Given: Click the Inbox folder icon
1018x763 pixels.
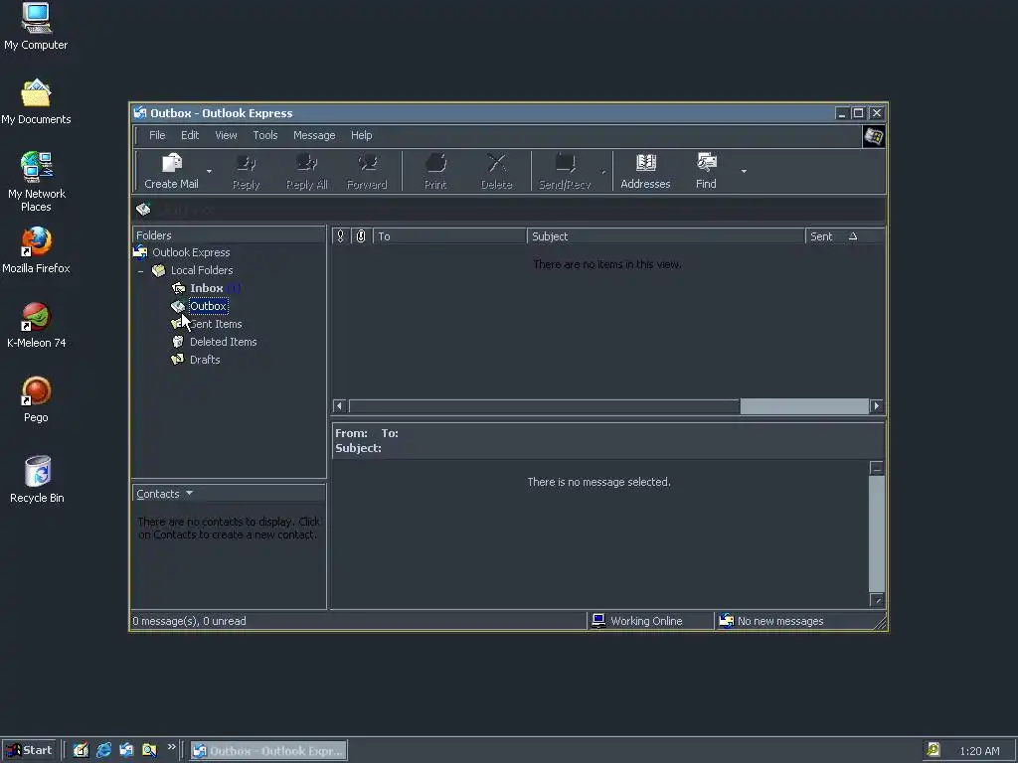Looking at the screenshot, I should pos(179,288).
